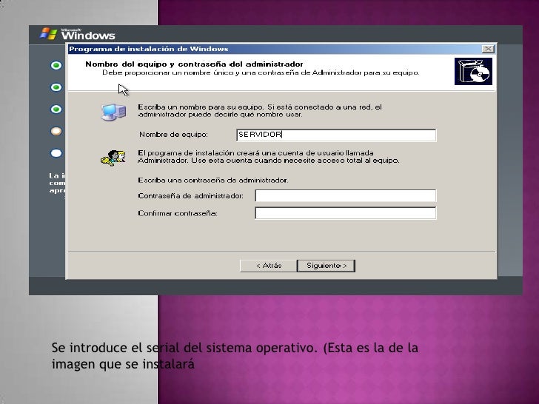Go back with the < Atrás button
Screen dimensions: 539x404
(269, 266)
